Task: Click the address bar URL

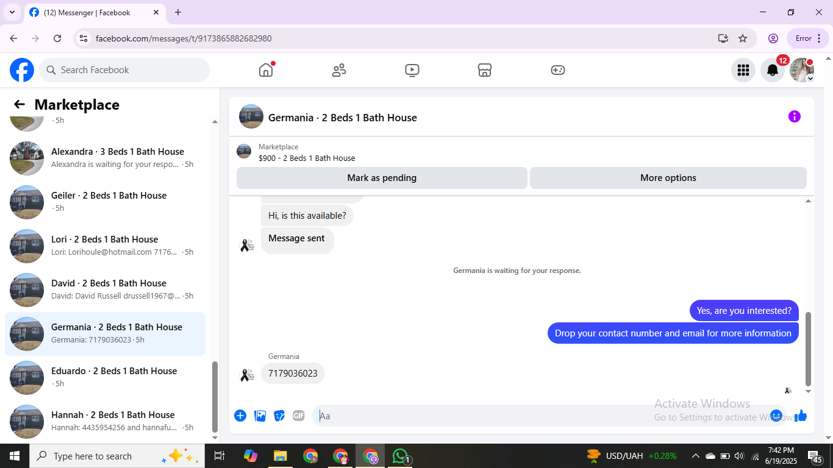Action: pyautogui.click(x=184, y=38)
